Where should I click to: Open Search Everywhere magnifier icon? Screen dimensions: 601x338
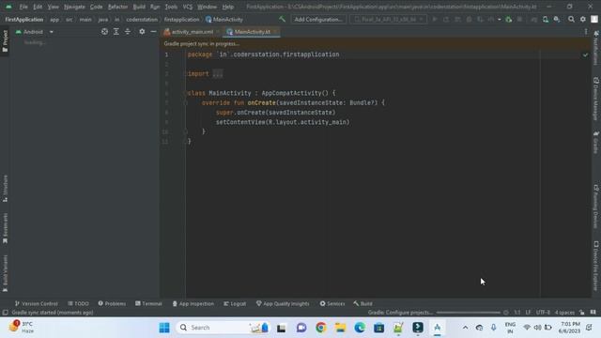coord(571,19)
